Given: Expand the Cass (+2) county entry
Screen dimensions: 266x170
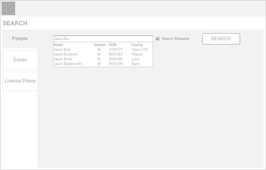Looking at the screenshot, I should 140,50.
